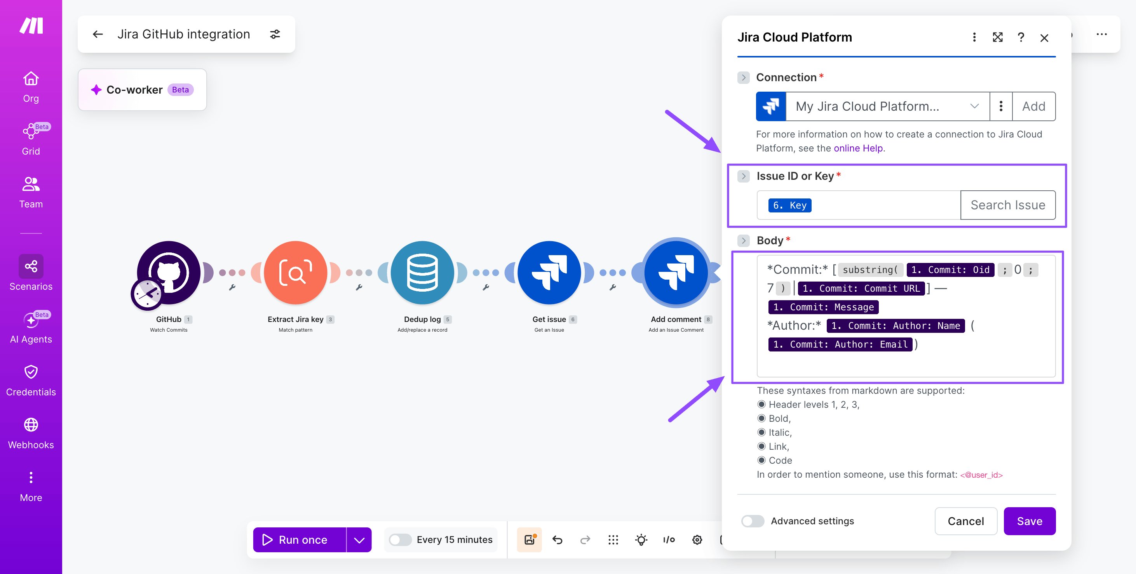Screen dimensions: 1136x574
Task: Open the Scenarios section
Action: tap(31, 273)
